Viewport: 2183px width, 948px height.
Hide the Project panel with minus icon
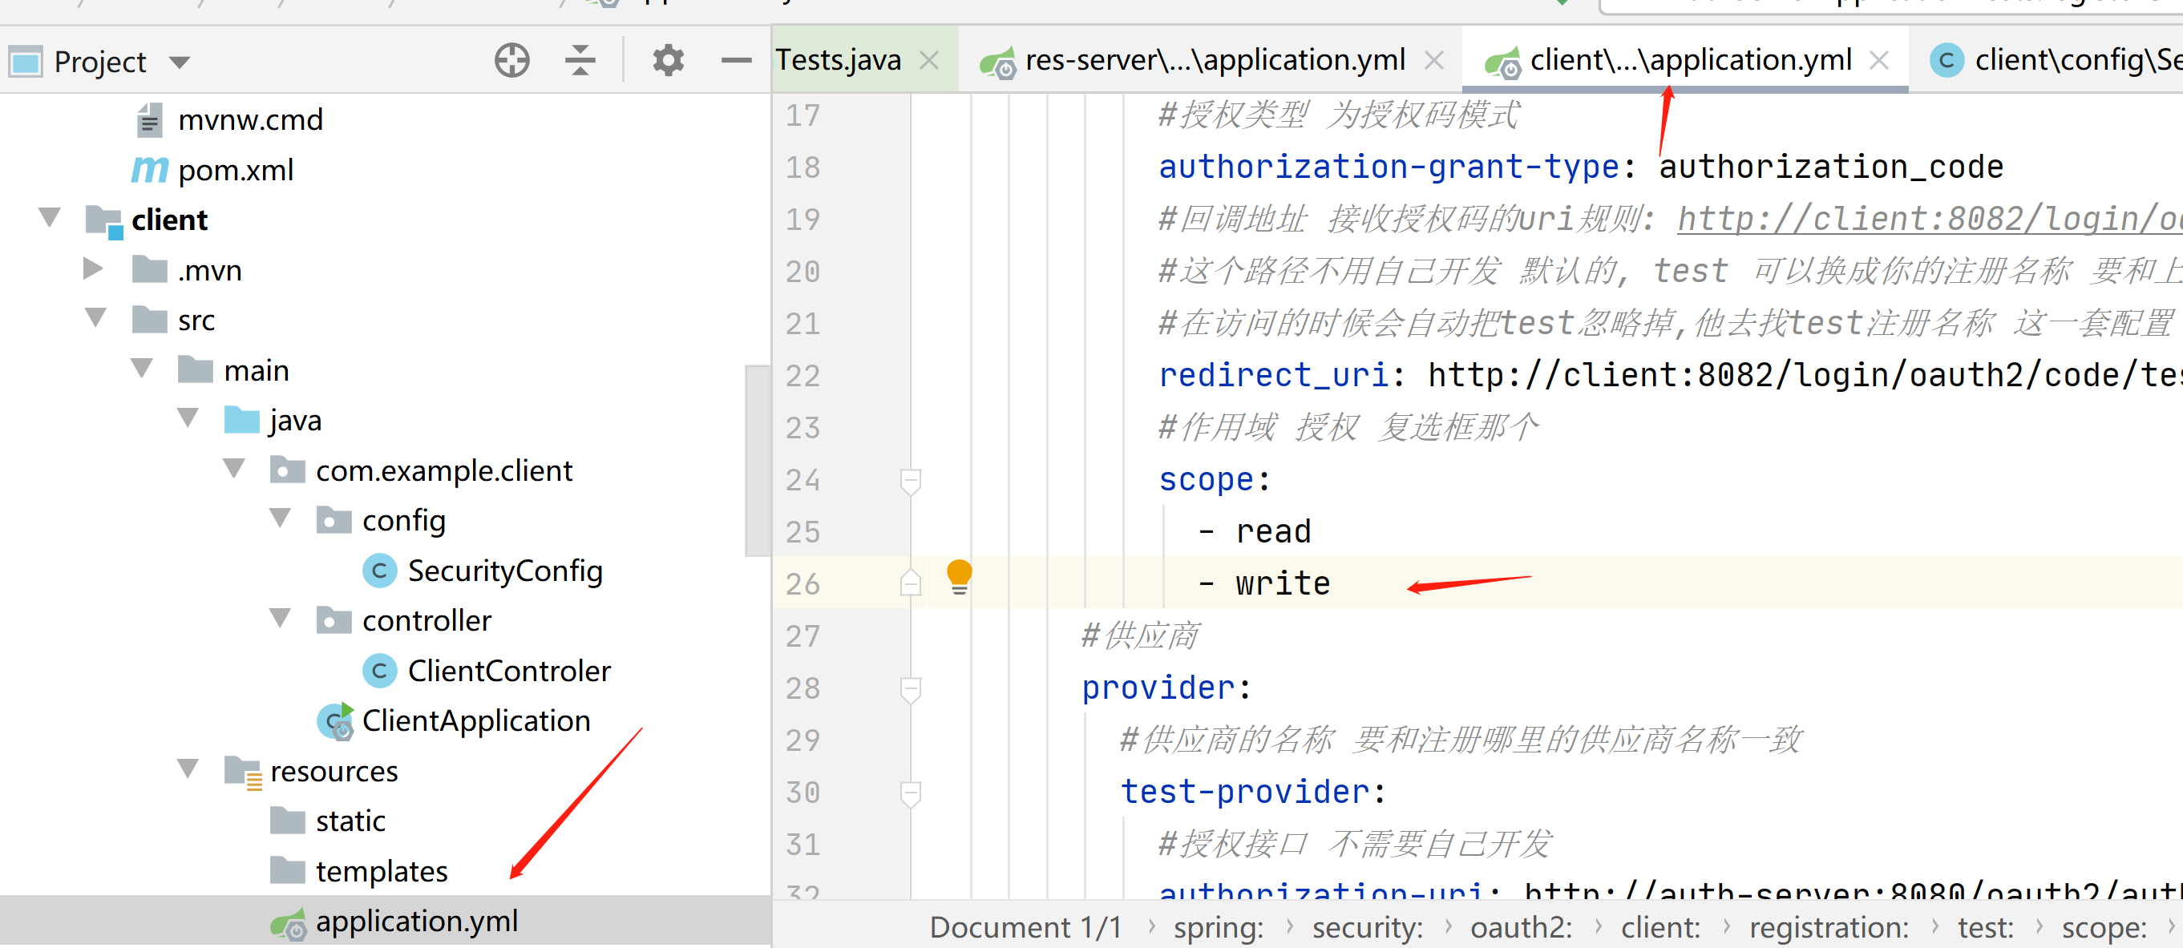click(736, 60)
